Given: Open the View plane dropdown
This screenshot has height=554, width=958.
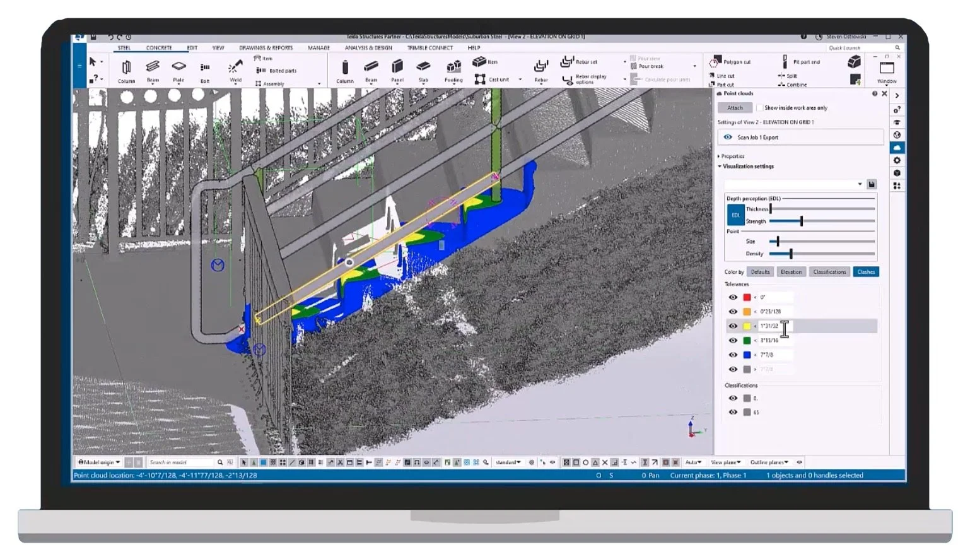Looking at the screenshot, I should tap(726, 463).
